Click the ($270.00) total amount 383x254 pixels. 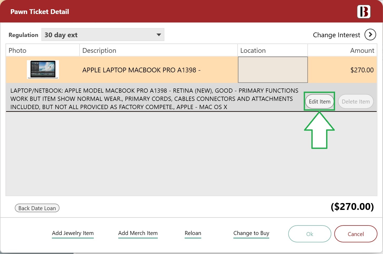pyautogui.click(x=352, y=206)
